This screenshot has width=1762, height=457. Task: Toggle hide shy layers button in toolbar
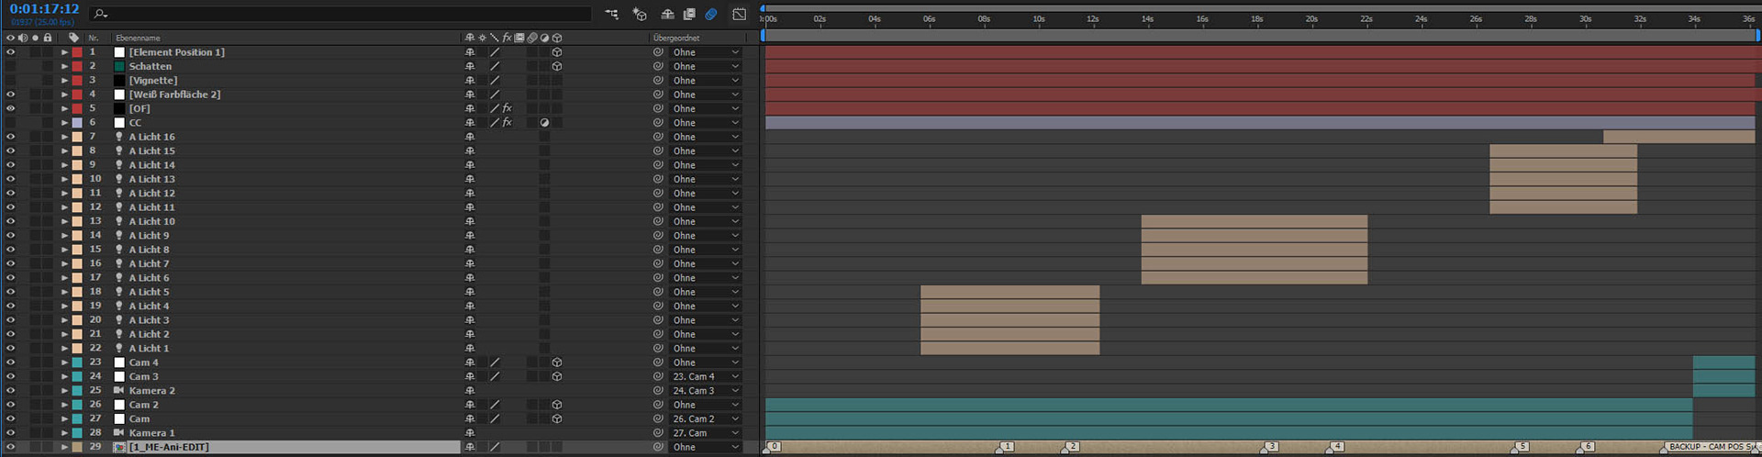[x=667, y=14]
